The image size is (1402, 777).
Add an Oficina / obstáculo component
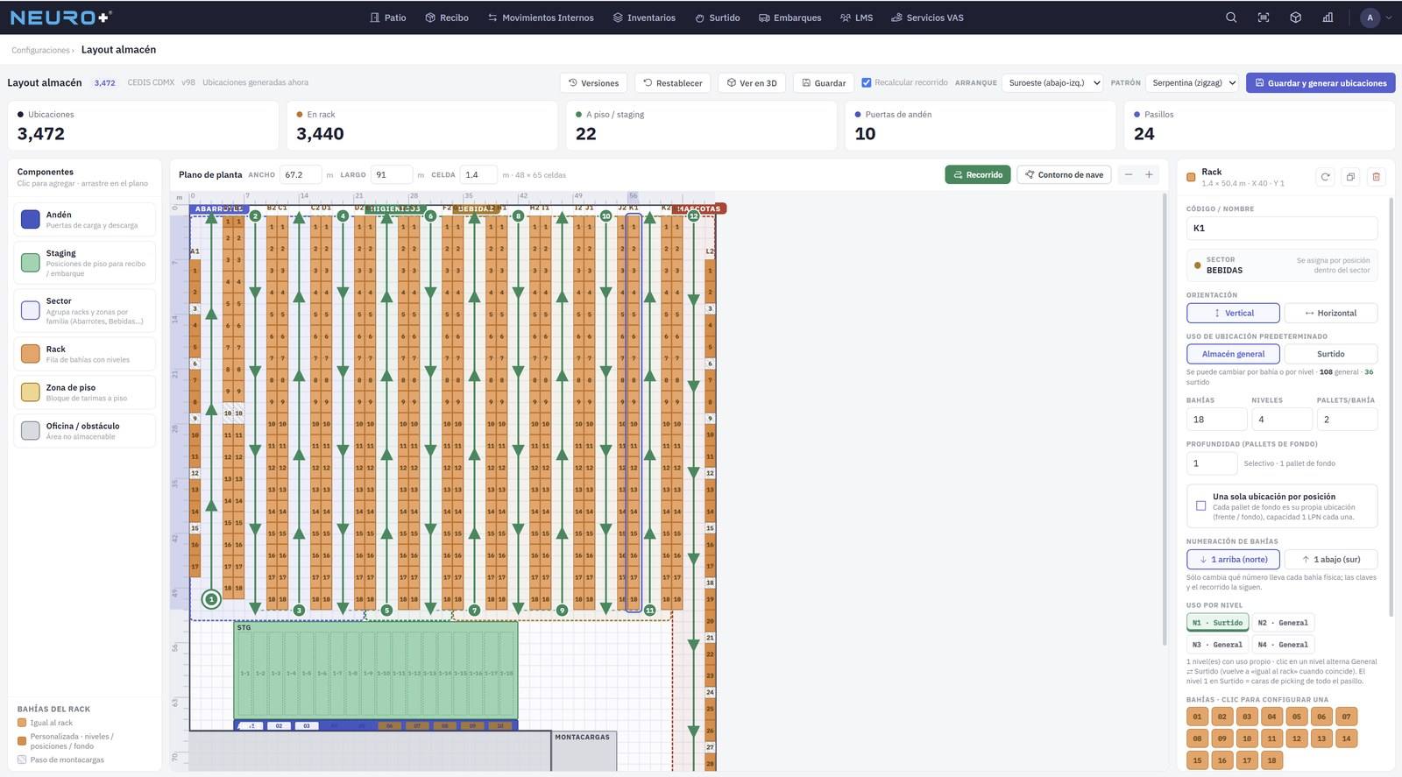85,431
